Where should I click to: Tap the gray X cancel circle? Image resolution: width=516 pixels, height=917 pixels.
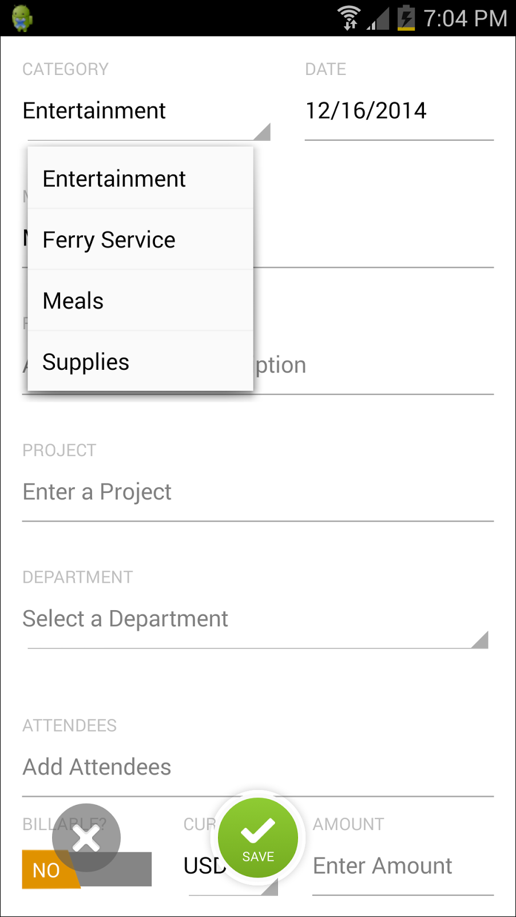86,837
